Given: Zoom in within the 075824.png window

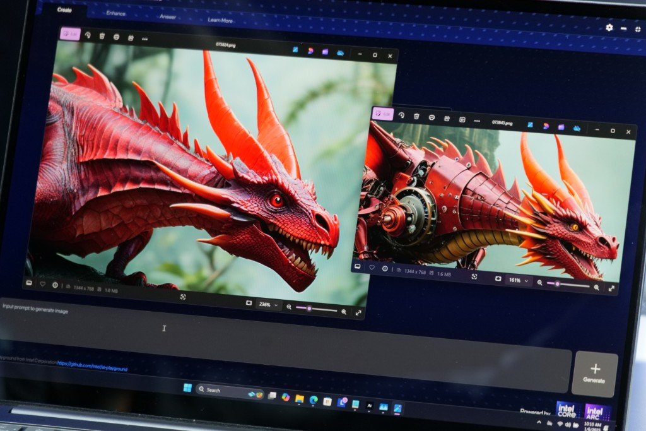Looking at the screenshot, I should [x=344, y=312].
